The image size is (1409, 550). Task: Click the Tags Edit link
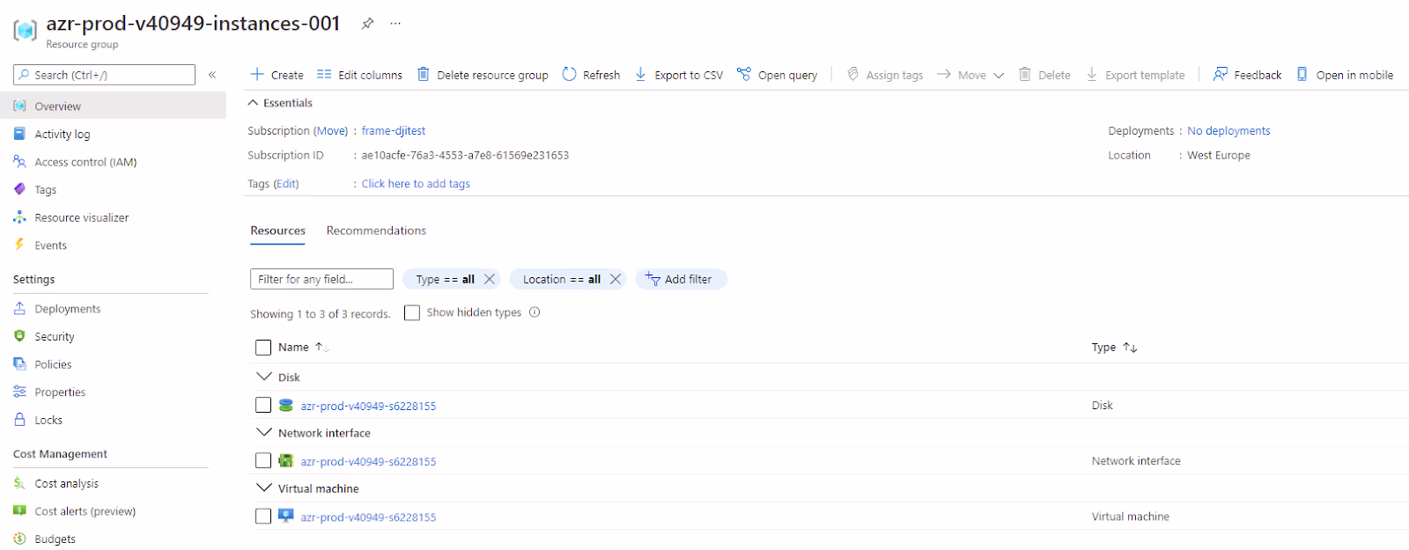pos(286,184)
